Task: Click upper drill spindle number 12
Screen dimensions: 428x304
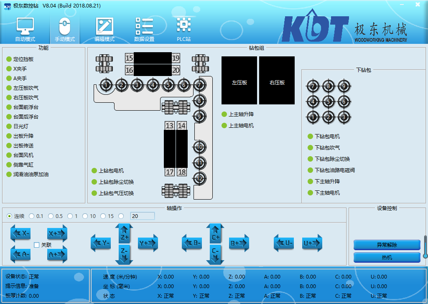Action: coord(199,178)
